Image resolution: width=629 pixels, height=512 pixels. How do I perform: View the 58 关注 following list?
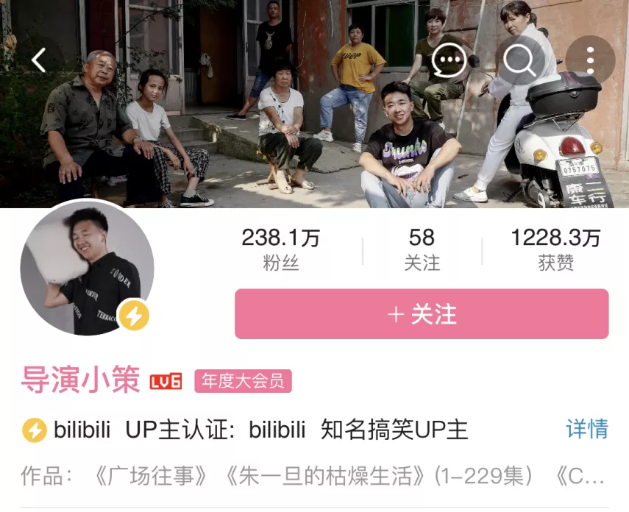pyautogui.click(x=422, y=249)
